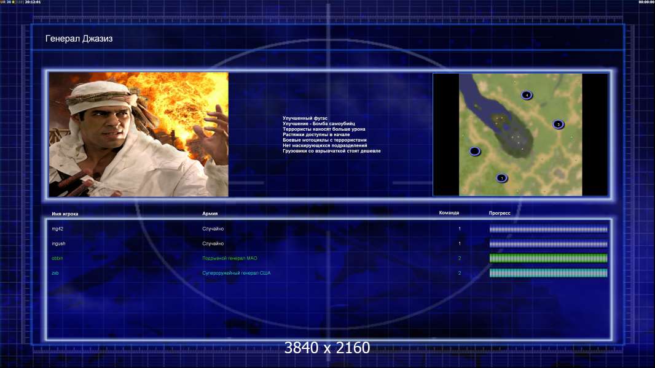This screenshot has height=368, width=655.
Task: Click the 'Армия' column header
Action: click(x=210, y=213)
